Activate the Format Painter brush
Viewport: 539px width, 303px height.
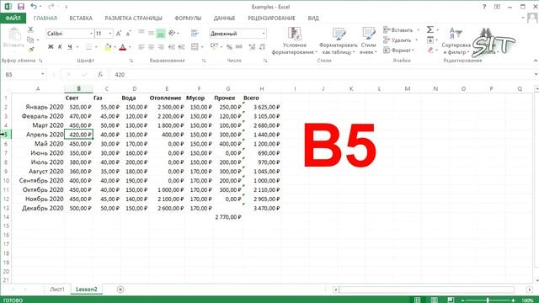30,50
